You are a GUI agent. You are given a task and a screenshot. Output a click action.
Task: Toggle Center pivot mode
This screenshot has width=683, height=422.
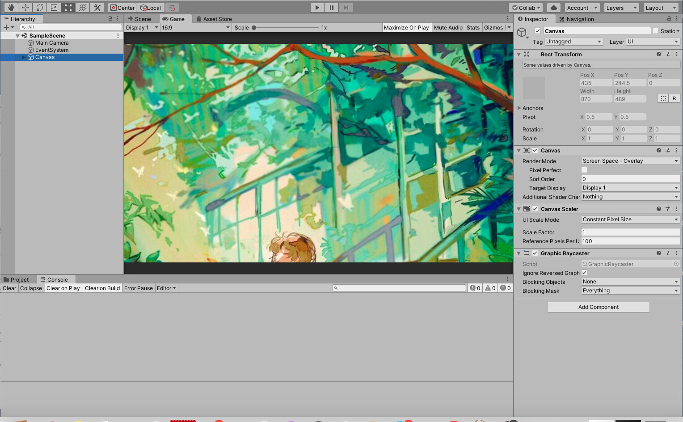[x=122, y=8]
